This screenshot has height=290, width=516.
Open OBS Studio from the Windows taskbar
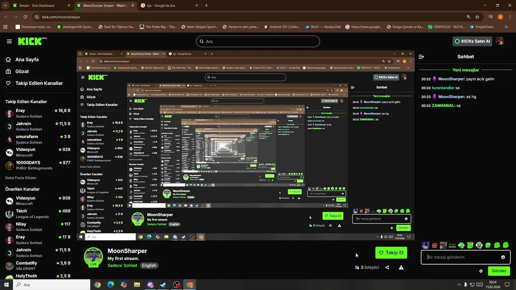click(177, 285)
